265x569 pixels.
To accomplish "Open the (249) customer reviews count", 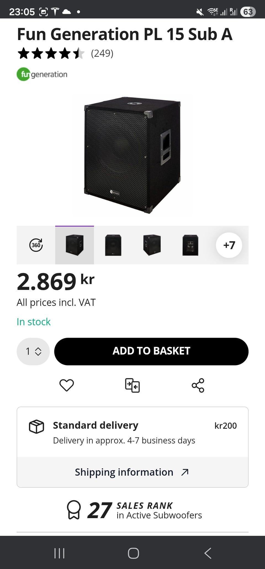I will (102, 53).
